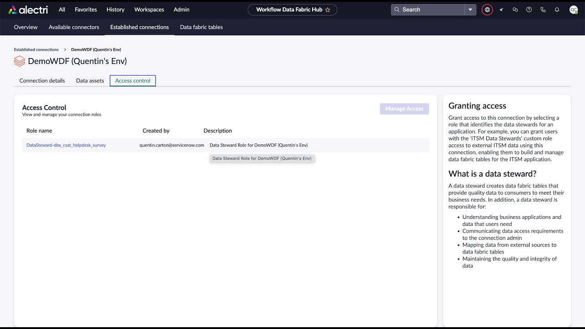Image resolution: width=585 pixels, height=329 pixels.
Task: Click the sparkle AI assistant icon
Action: tap(501, 10)
